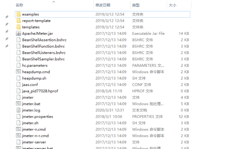Select the jmeter-n-r.cmd file name
Viewport: 227px width, 149px height.
pyautogui.click(x=35, y=136)
